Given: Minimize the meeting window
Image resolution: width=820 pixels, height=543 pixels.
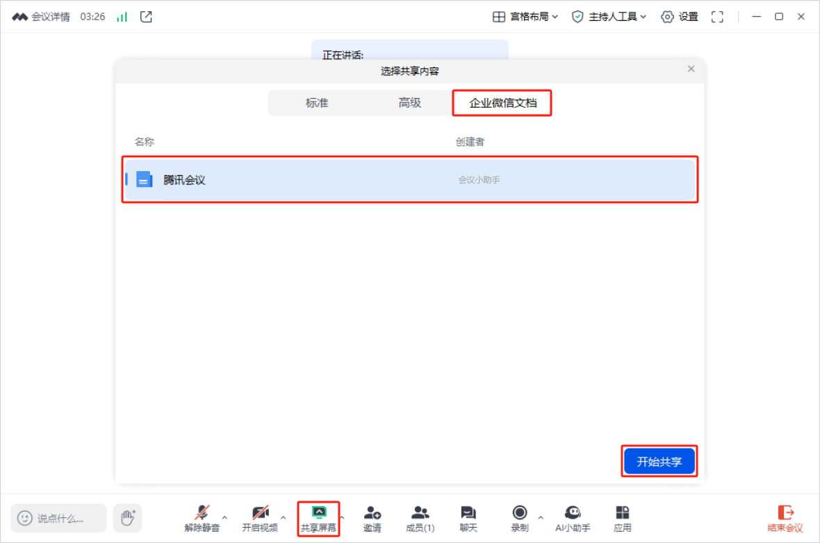Looking at the screenshot, I should [756, 17].
